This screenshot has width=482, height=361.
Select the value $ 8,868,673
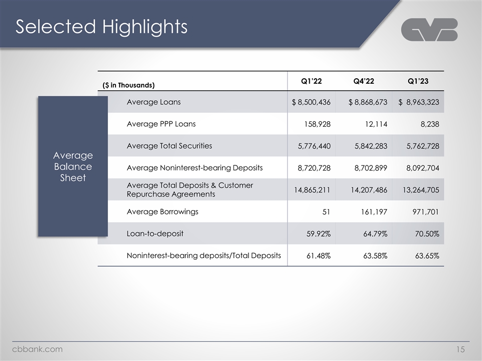[368, 102]
